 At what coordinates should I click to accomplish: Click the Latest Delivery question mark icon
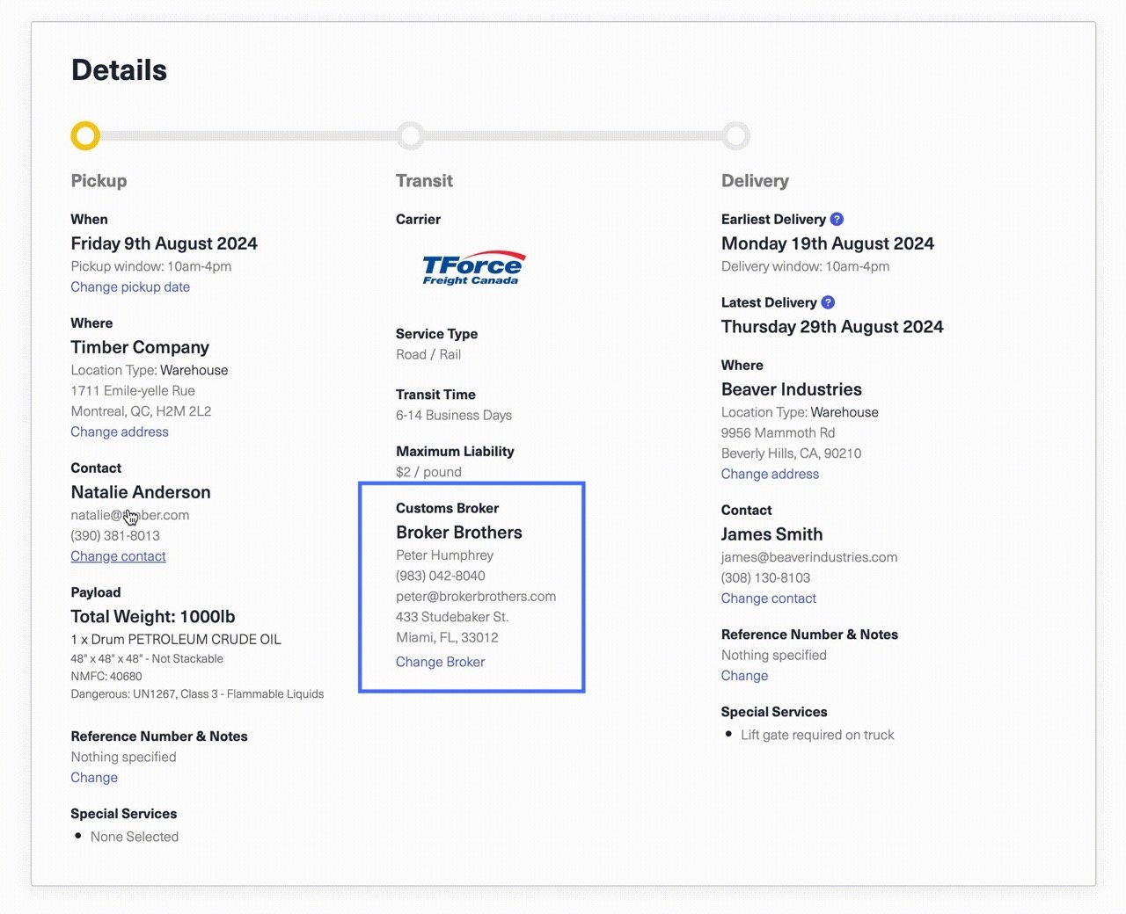pyautogui.click(x=828, y=302)
